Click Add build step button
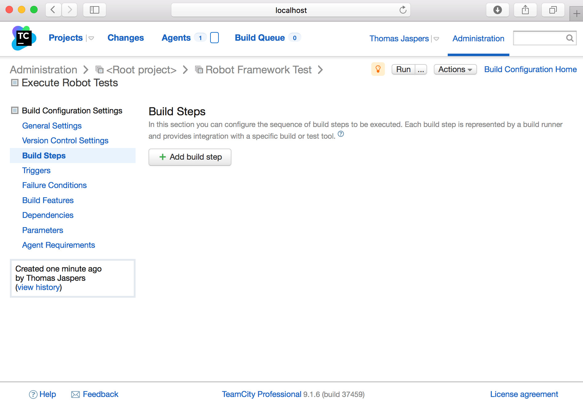This screenshot has width=583, height=413. tap(190, 157)
